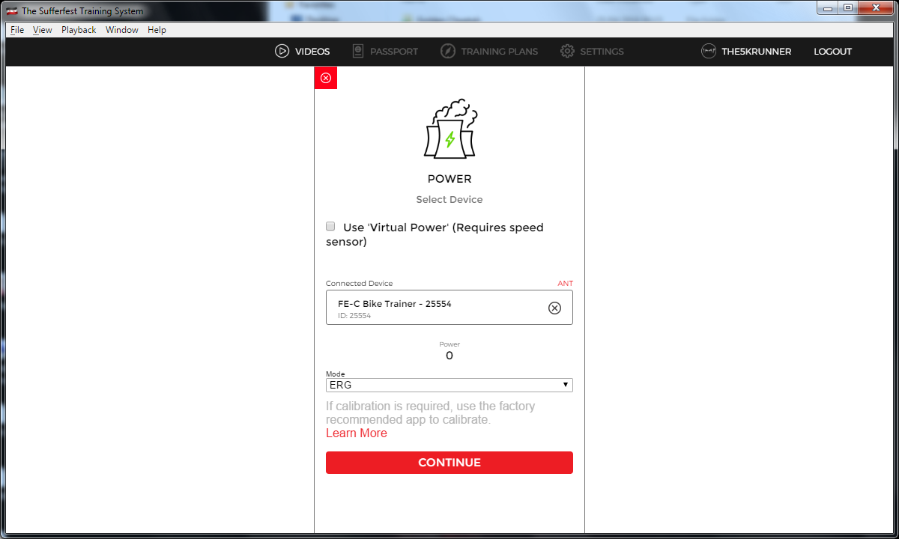Click the power plant illustration icon
The width and height of the screenshot is (899, 539).
(x=449, y=128)
